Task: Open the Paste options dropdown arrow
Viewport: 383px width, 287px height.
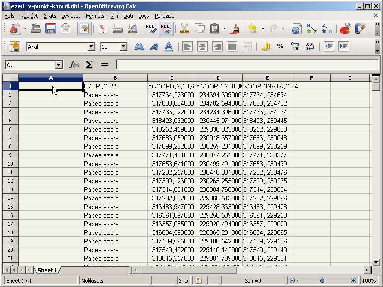Action: tap(224, 29)
